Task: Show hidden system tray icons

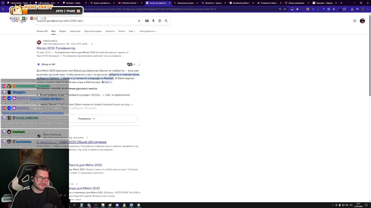Action: [332, 205]
